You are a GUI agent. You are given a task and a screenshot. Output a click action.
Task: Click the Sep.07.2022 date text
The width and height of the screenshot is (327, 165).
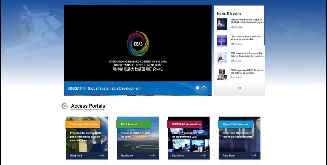(x=236, y=61)
